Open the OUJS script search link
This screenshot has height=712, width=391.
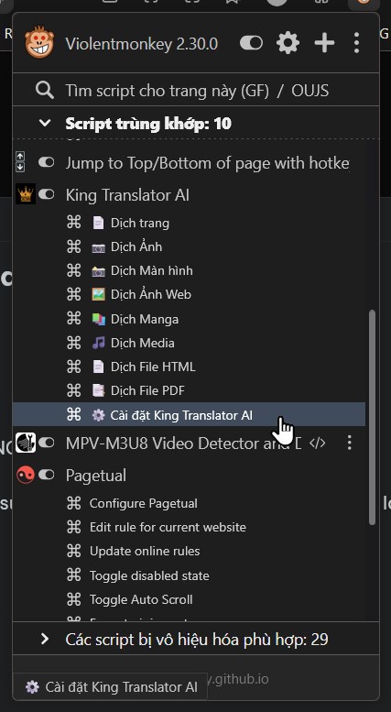pos(310,91)
